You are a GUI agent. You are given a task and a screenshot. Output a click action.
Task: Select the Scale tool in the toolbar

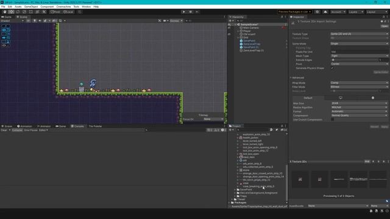(24, 12)
